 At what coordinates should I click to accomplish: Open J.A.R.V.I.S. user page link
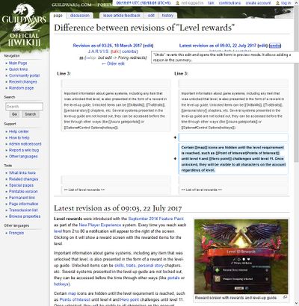coord(98,51)
